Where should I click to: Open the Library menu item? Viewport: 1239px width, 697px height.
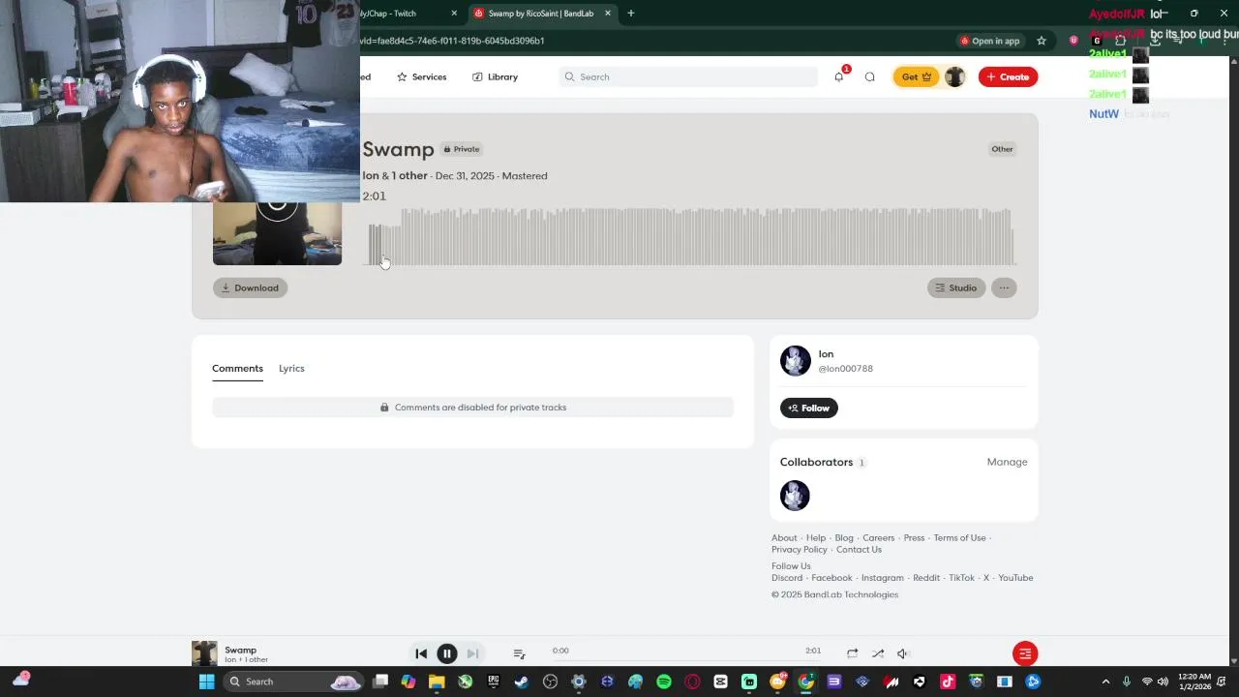[x=495, y=76]
